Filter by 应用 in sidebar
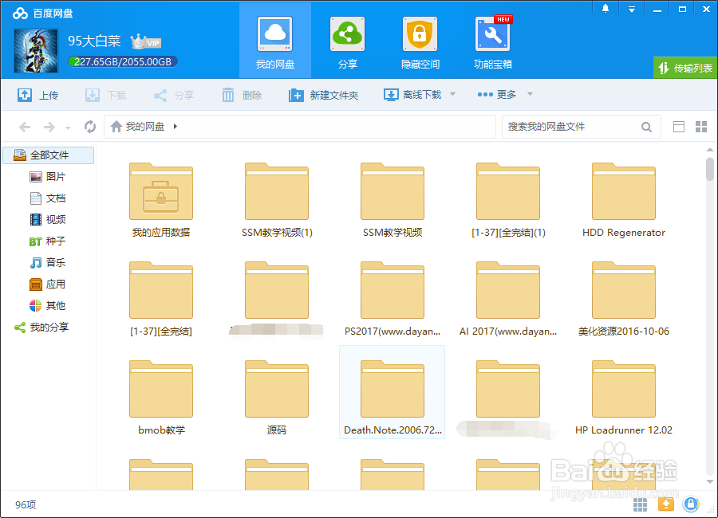Screen dimensions: 718x518 (x=48, y=285)
